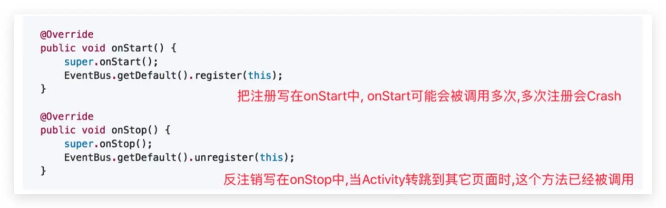Click closing brace of the onStop method
This screenshot has height=208, width=666.
pyautogui.click(x=43, y=170)
